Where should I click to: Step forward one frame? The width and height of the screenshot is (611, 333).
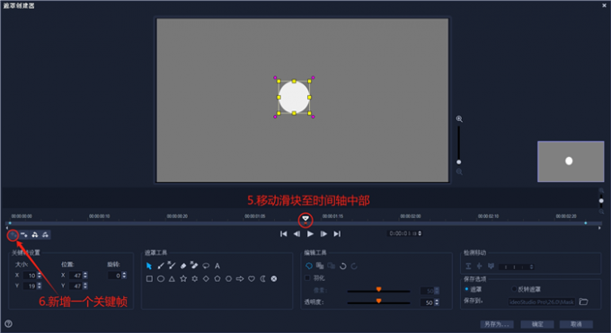(323, 234)
